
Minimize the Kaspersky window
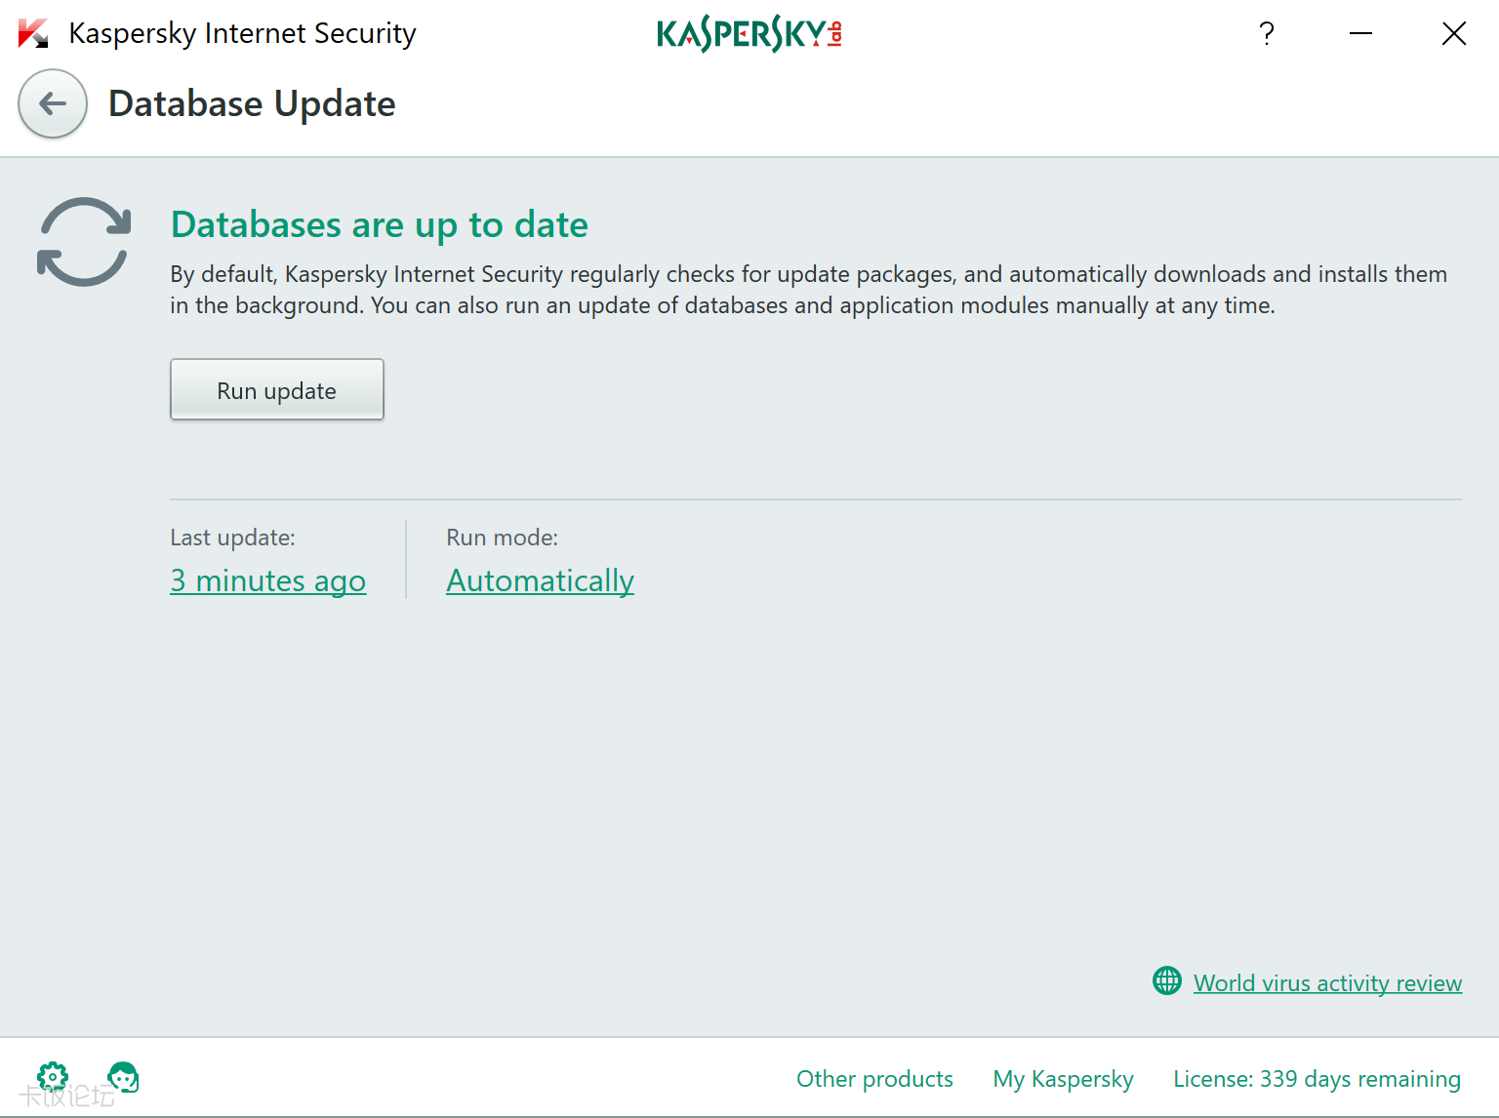(1360, 33)
